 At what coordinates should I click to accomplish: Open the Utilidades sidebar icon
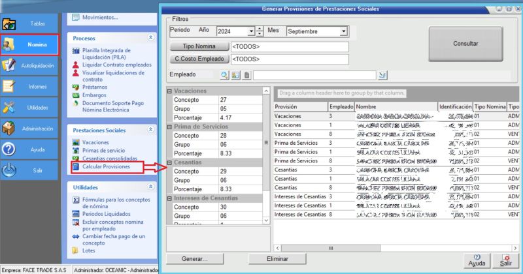10,108
